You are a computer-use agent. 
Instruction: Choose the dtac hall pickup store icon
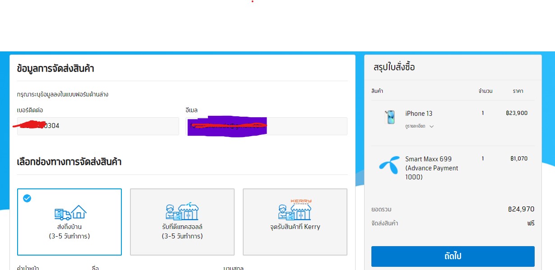(x=182, y=211)
